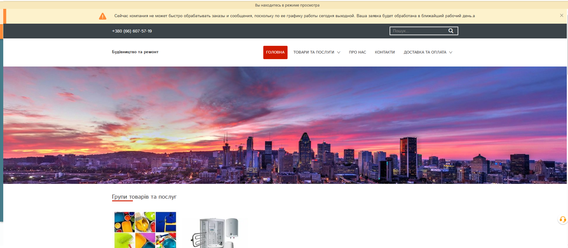Click the Будівництво та ремонт site title
This screenshot has height=248, width=568.
pyautogui.click(x=135, y=52)
